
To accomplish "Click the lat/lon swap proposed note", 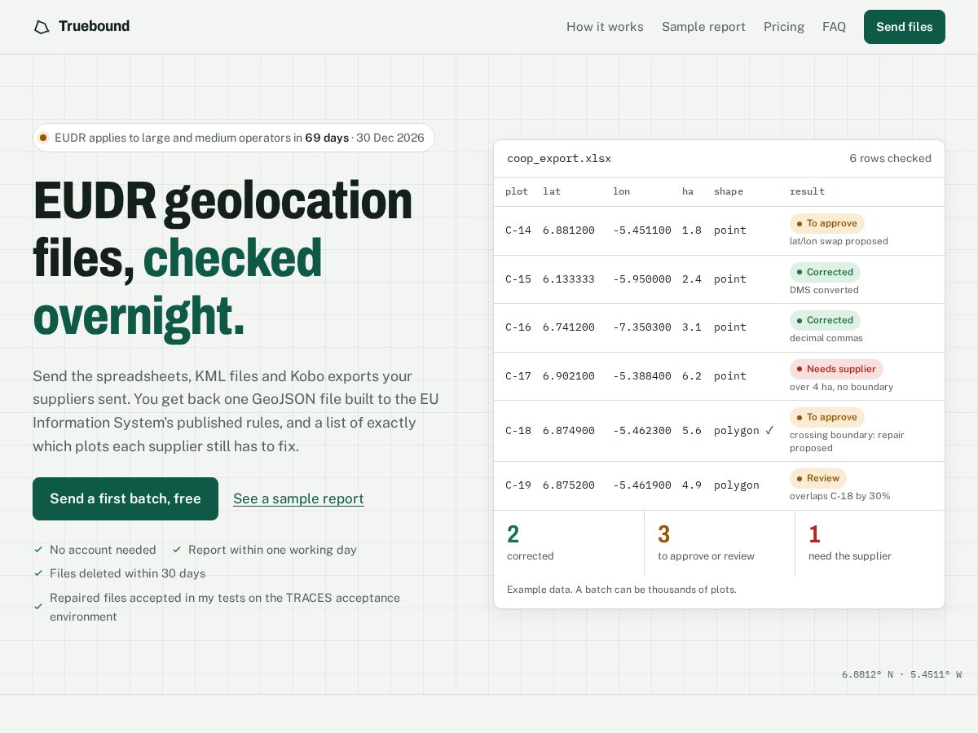I will (839, 241).
